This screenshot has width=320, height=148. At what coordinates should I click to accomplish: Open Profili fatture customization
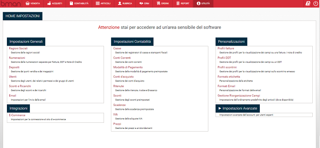[226, 49]
